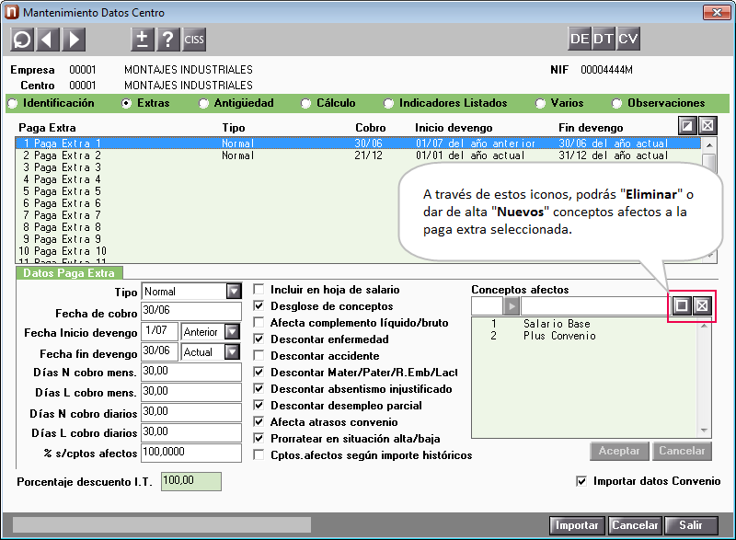Click the arrow search button in Conceptos afectos
736x540 pixels.
[x=512, y=306]
